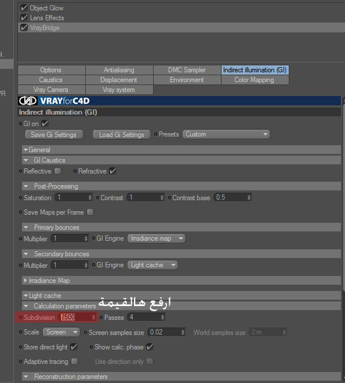Image resolution: width=345 pixels, height=383 pixels.
Task: Open the Antialiasing tab
Action: tap(119, 70)
